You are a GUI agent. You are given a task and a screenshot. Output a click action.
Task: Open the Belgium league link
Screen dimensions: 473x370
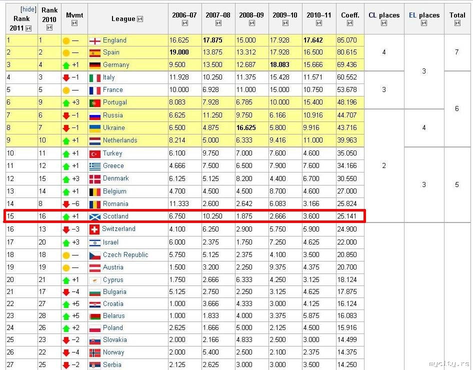tap(114, 191)
